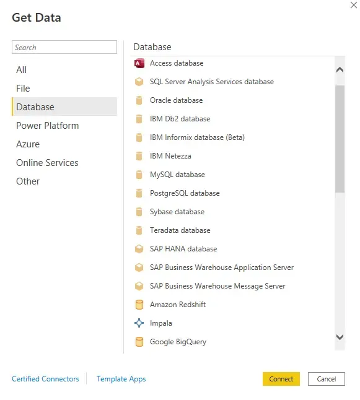This screenshot has width=360, height=400.
Task: Open the Certified Connectors link
Action: click(45, 379)
